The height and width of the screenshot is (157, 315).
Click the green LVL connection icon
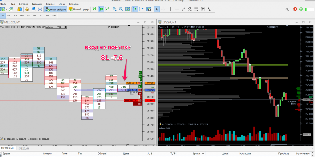(301, 9)
